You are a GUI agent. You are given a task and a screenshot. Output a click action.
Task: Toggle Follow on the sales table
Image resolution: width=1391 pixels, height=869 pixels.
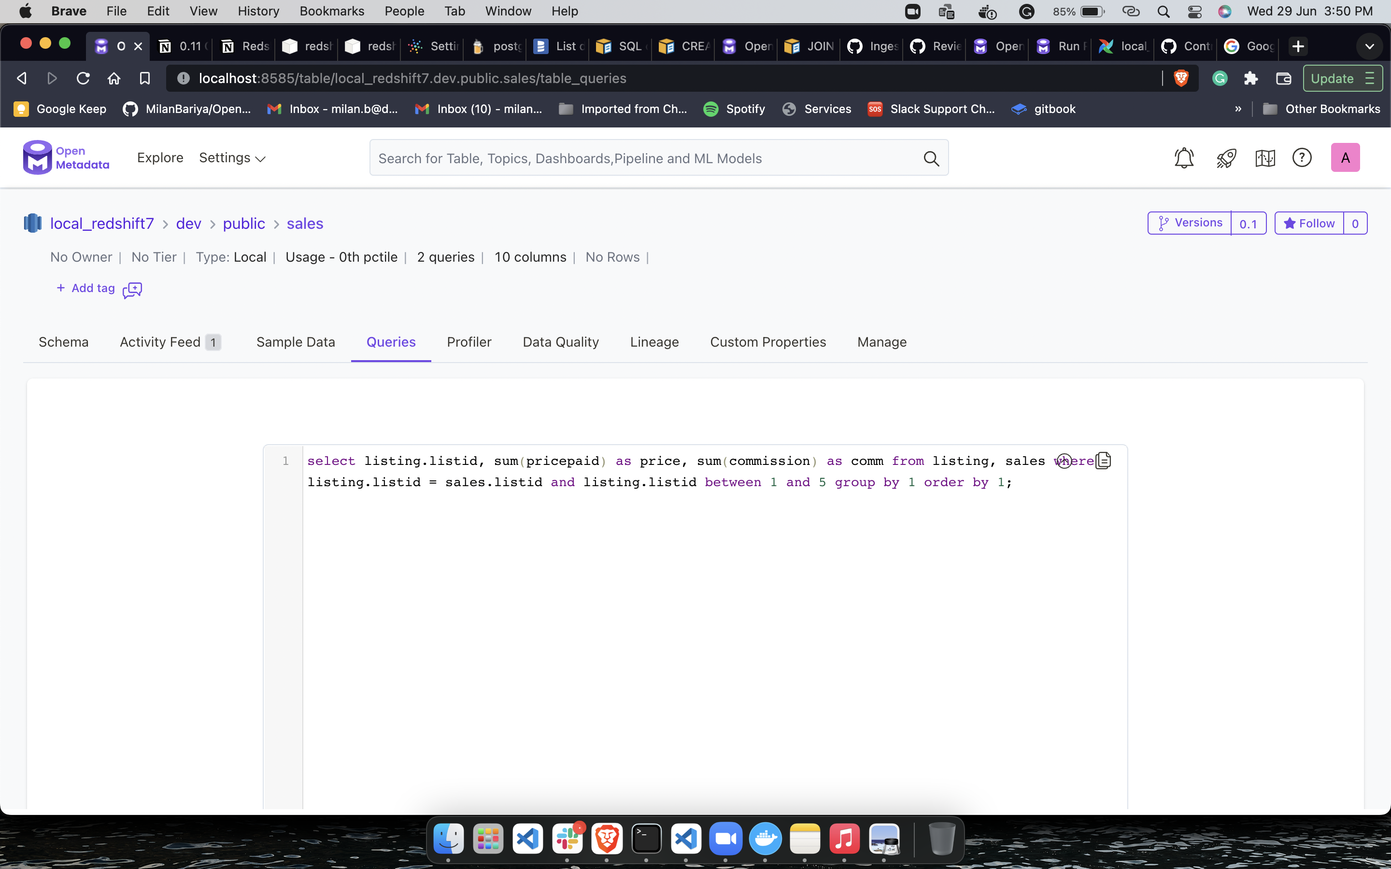coord(1312,223)
